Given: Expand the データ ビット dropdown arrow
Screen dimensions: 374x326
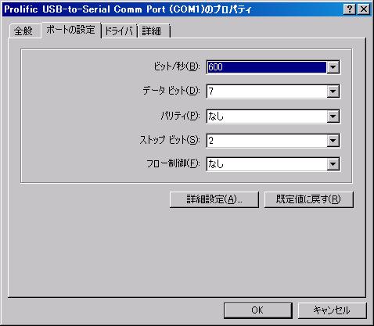Looking at the screenshot, I should 333,91.
